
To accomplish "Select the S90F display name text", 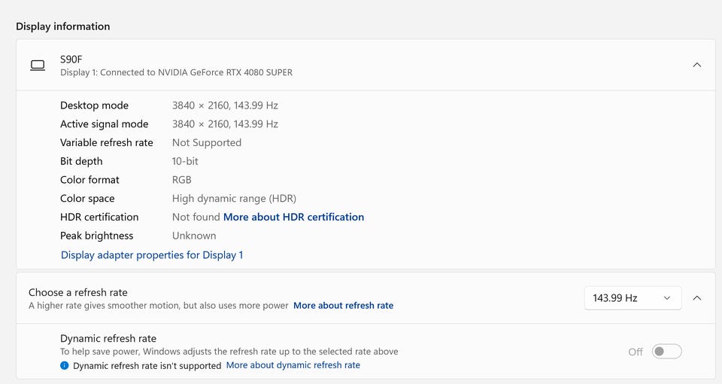I will pyautogui.click(x=71, y=59).
